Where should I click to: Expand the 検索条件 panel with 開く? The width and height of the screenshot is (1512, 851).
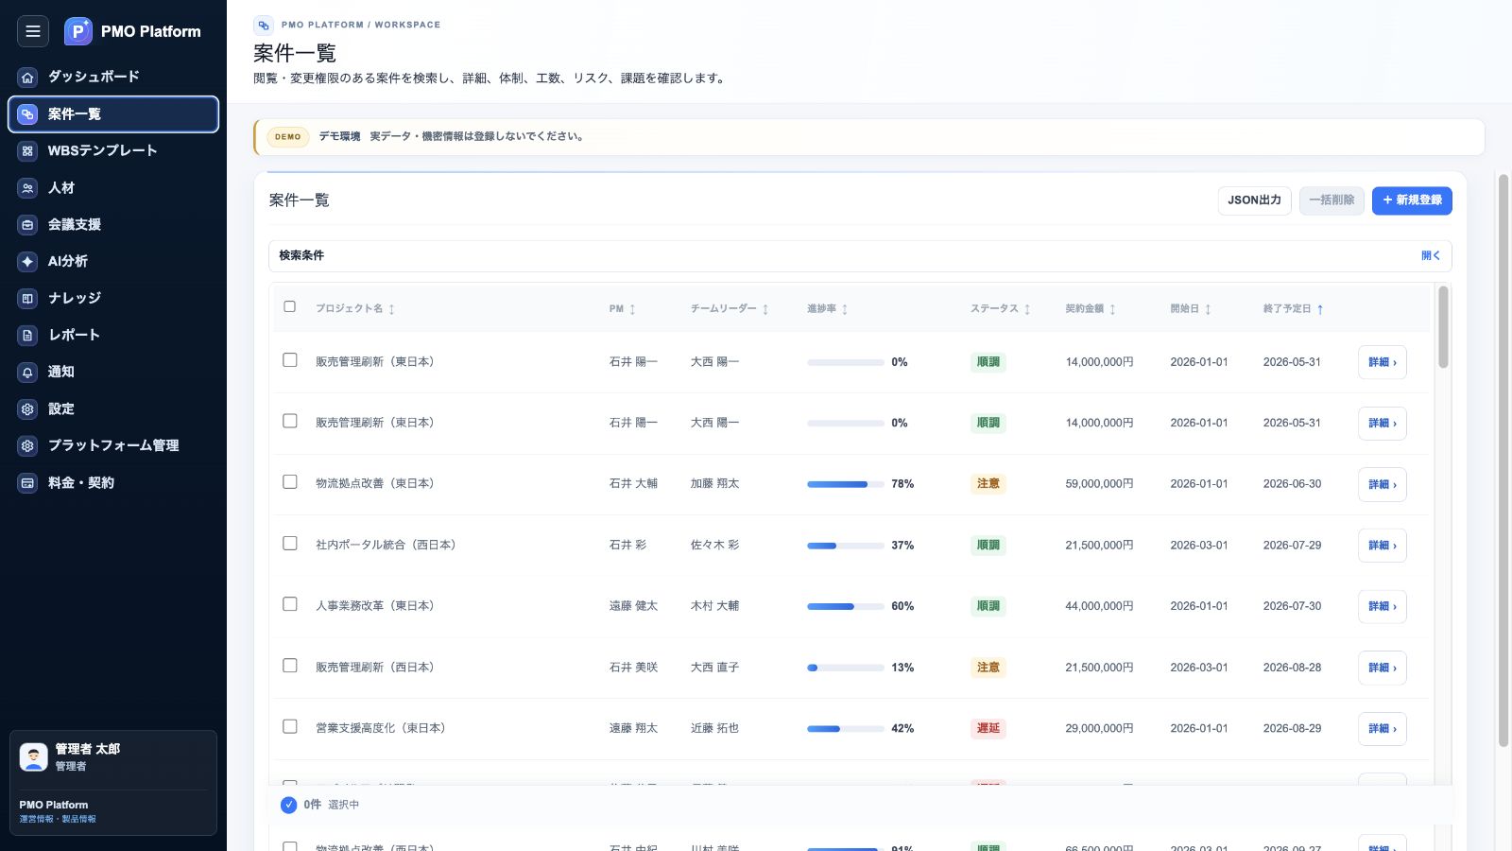1430,256
